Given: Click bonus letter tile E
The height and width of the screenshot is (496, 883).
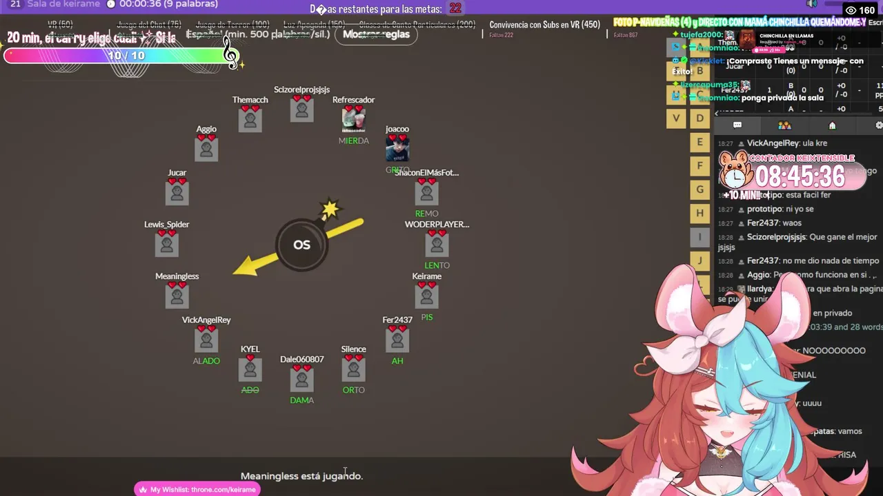Looking at the screenshot, I should pyautogui.click(x=700, y=142).
